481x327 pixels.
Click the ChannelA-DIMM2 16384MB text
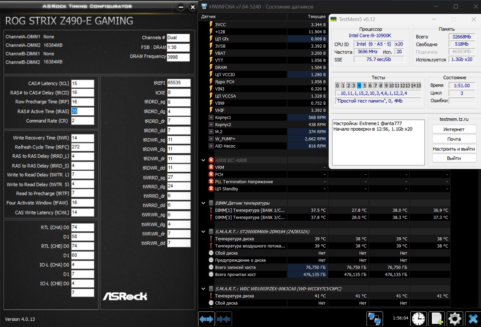[34, 45]
